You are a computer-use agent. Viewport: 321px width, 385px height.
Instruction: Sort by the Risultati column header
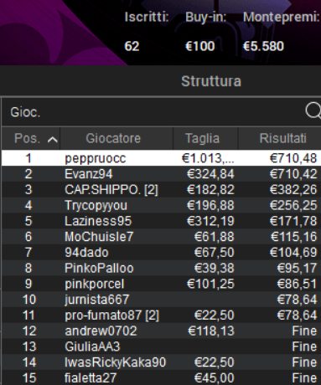click(x=280, y=138)
